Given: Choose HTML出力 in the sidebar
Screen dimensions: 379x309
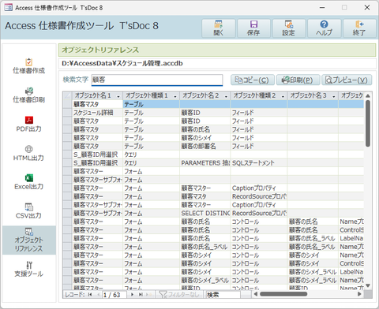Looking at the screenshot, I should tap(29, 153).
